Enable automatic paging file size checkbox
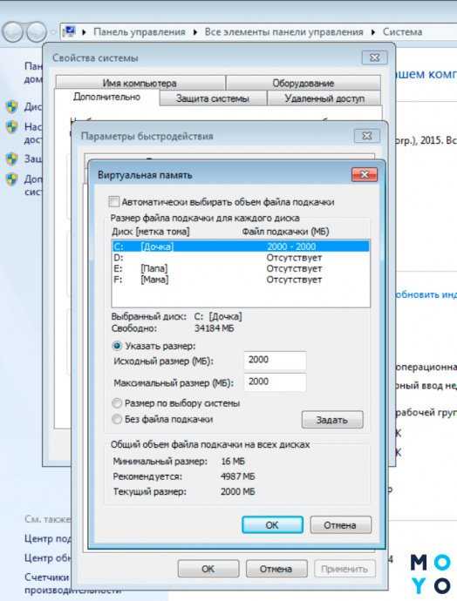 (114, 201)
